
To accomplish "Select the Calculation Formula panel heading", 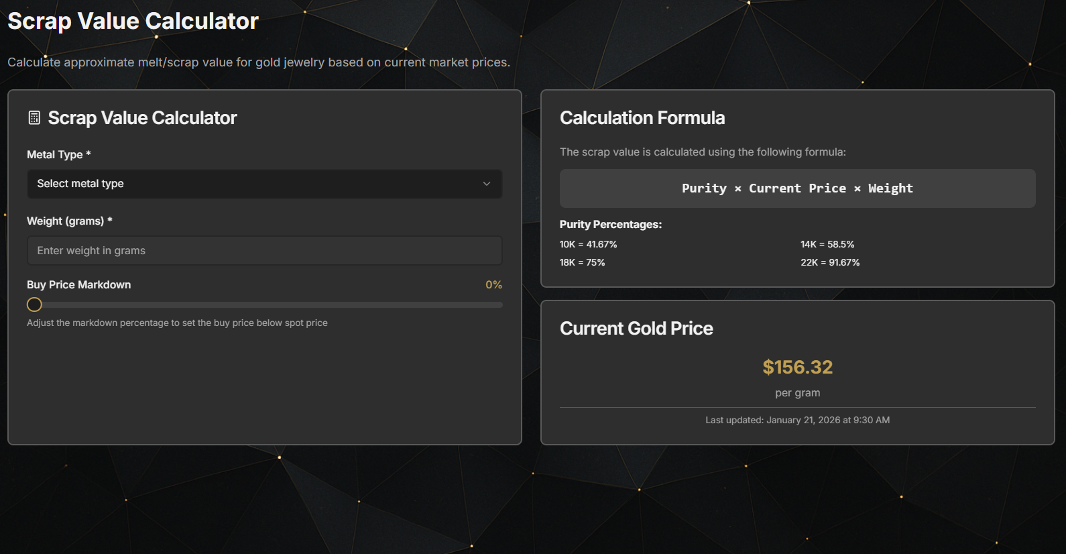I will tap(642, 117).
